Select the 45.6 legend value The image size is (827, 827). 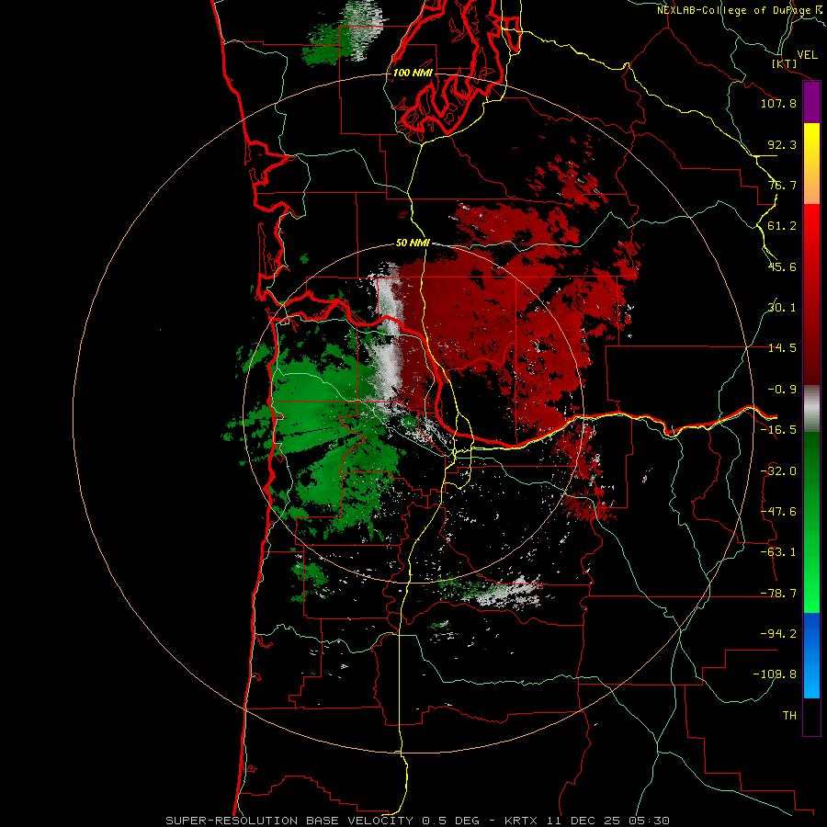(782, 266)
